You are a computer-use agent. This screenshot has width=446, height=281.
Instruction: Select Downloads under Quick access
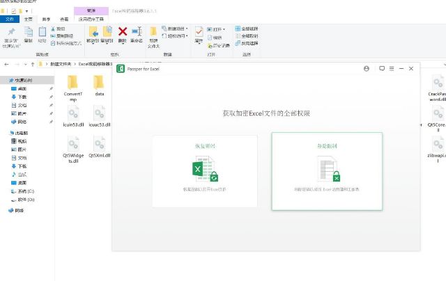point(19,97)
